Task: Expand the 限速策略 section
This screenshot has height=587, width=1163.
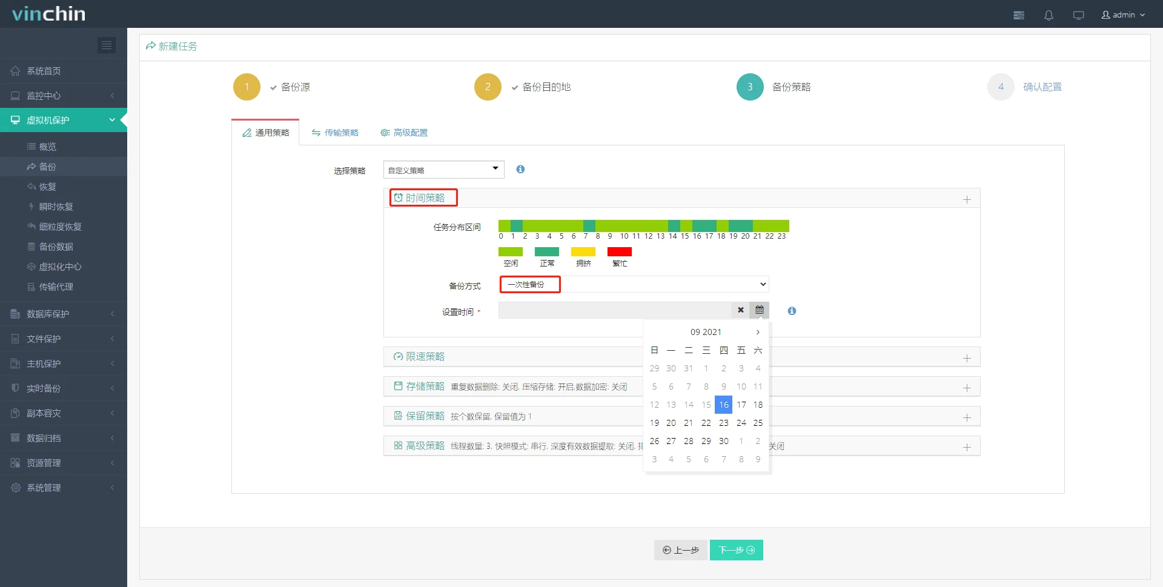Action: 967,357
